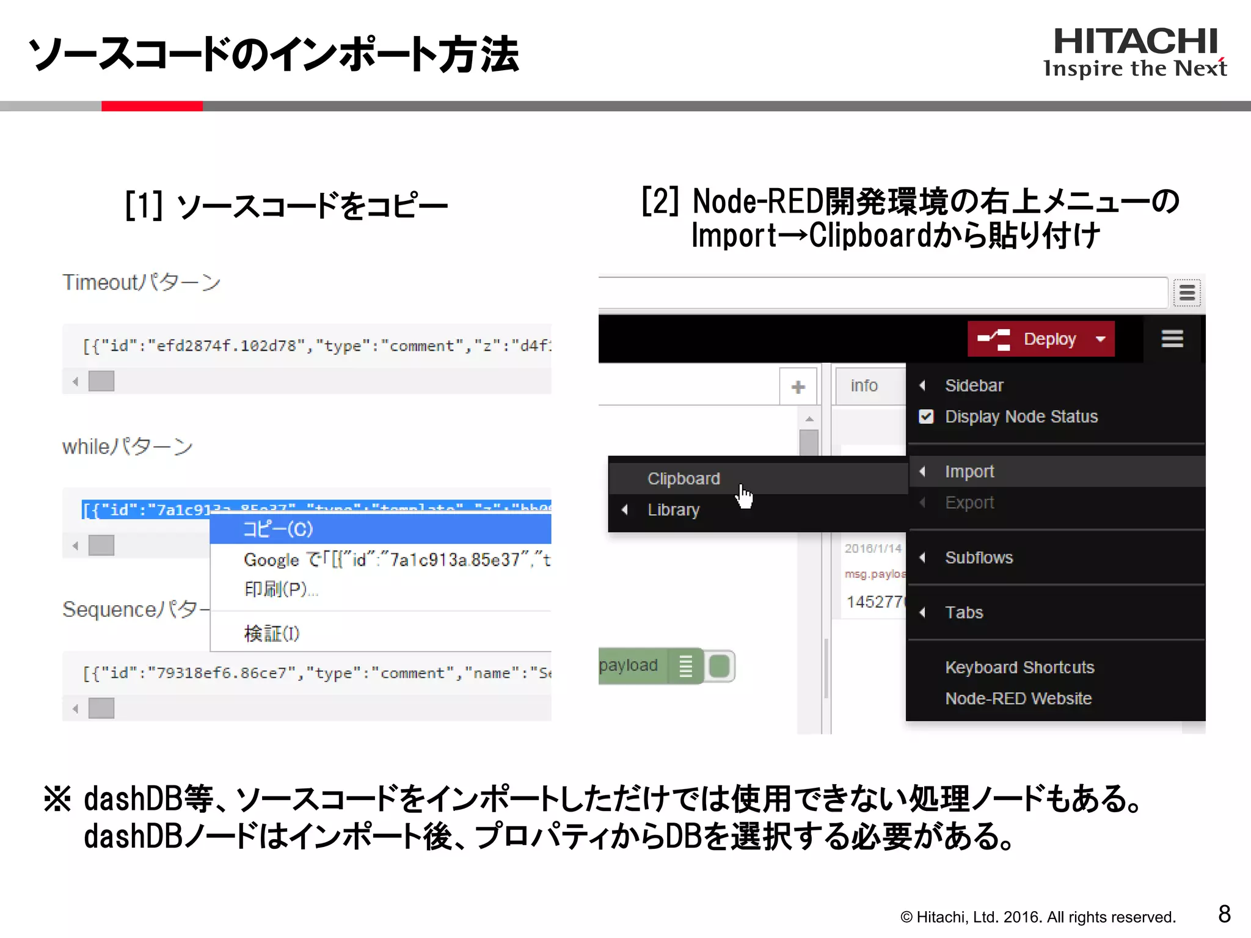Click arrow beside the Library entry

(x=624, y=510)
